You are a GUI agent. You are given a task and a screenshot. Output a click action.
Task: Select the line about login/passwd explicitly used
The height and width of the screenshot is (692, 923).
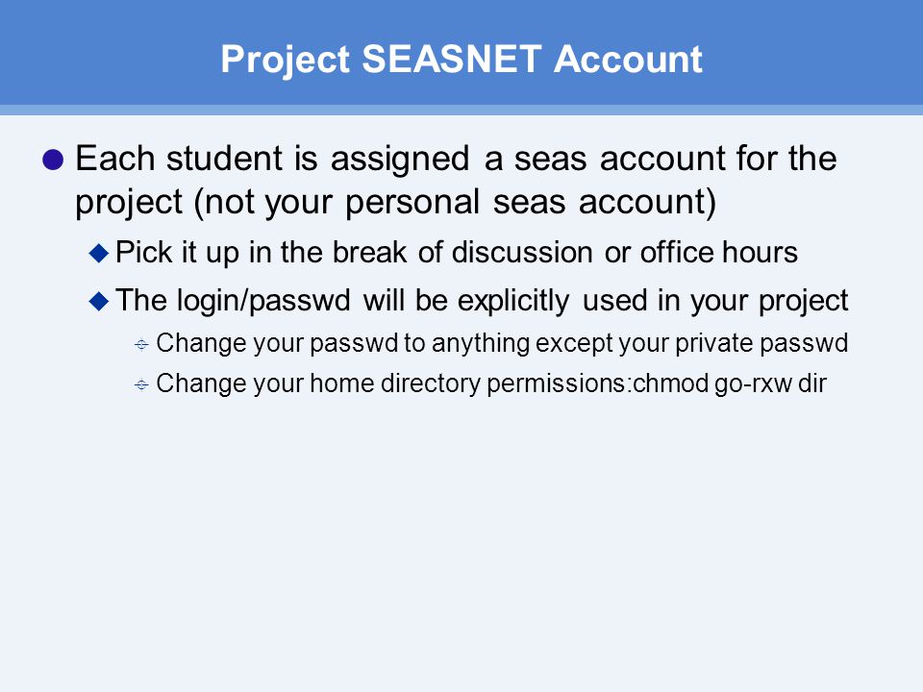[x=482, y=301]
